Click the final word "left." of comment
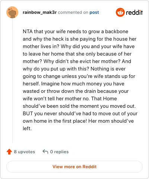This screenshot has width=149, height=179. tap(27, 128)
